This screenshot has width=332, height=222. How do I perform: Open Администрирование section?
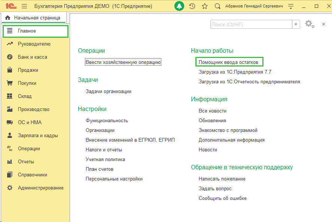(x=41, y=188)
